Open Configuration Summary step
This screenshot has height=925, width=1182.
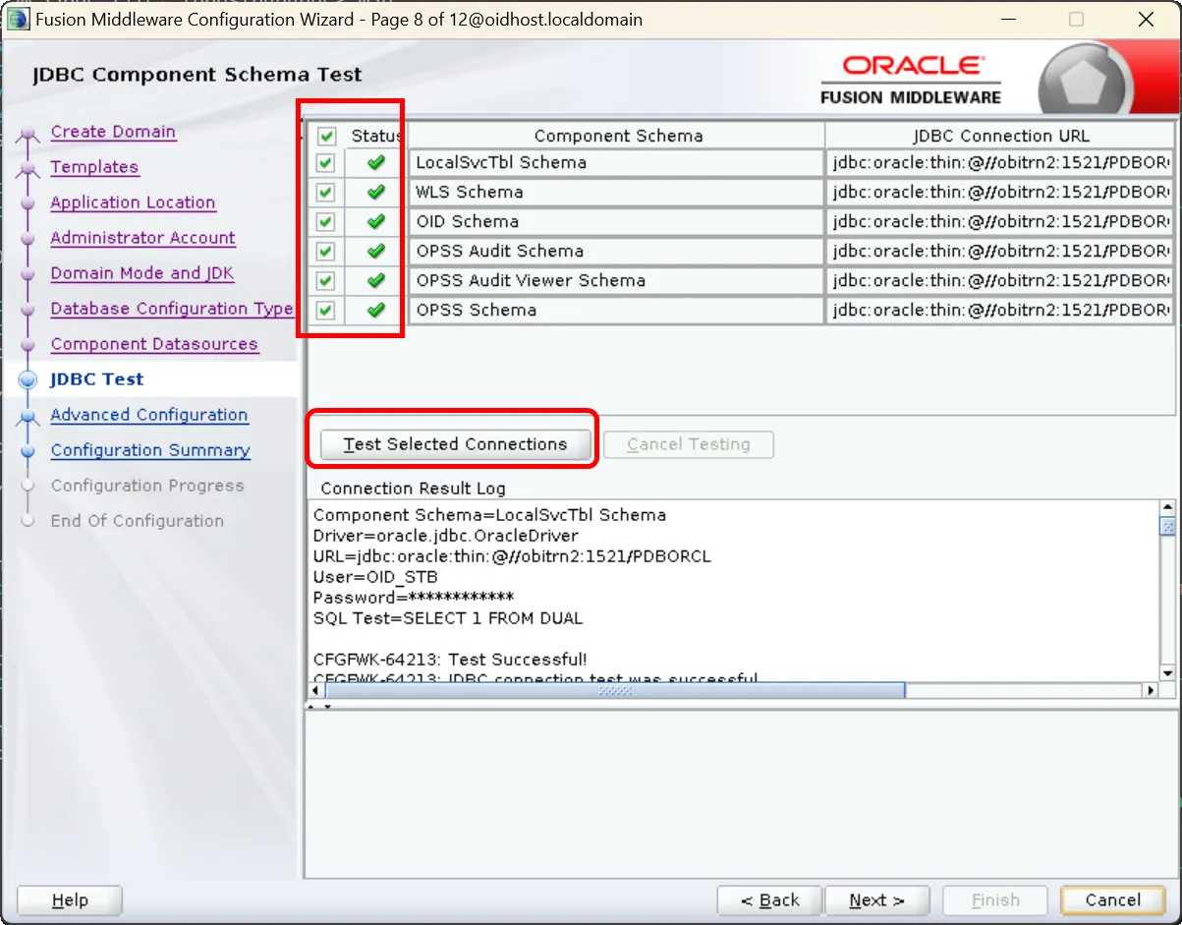click(x=150, y=450)
